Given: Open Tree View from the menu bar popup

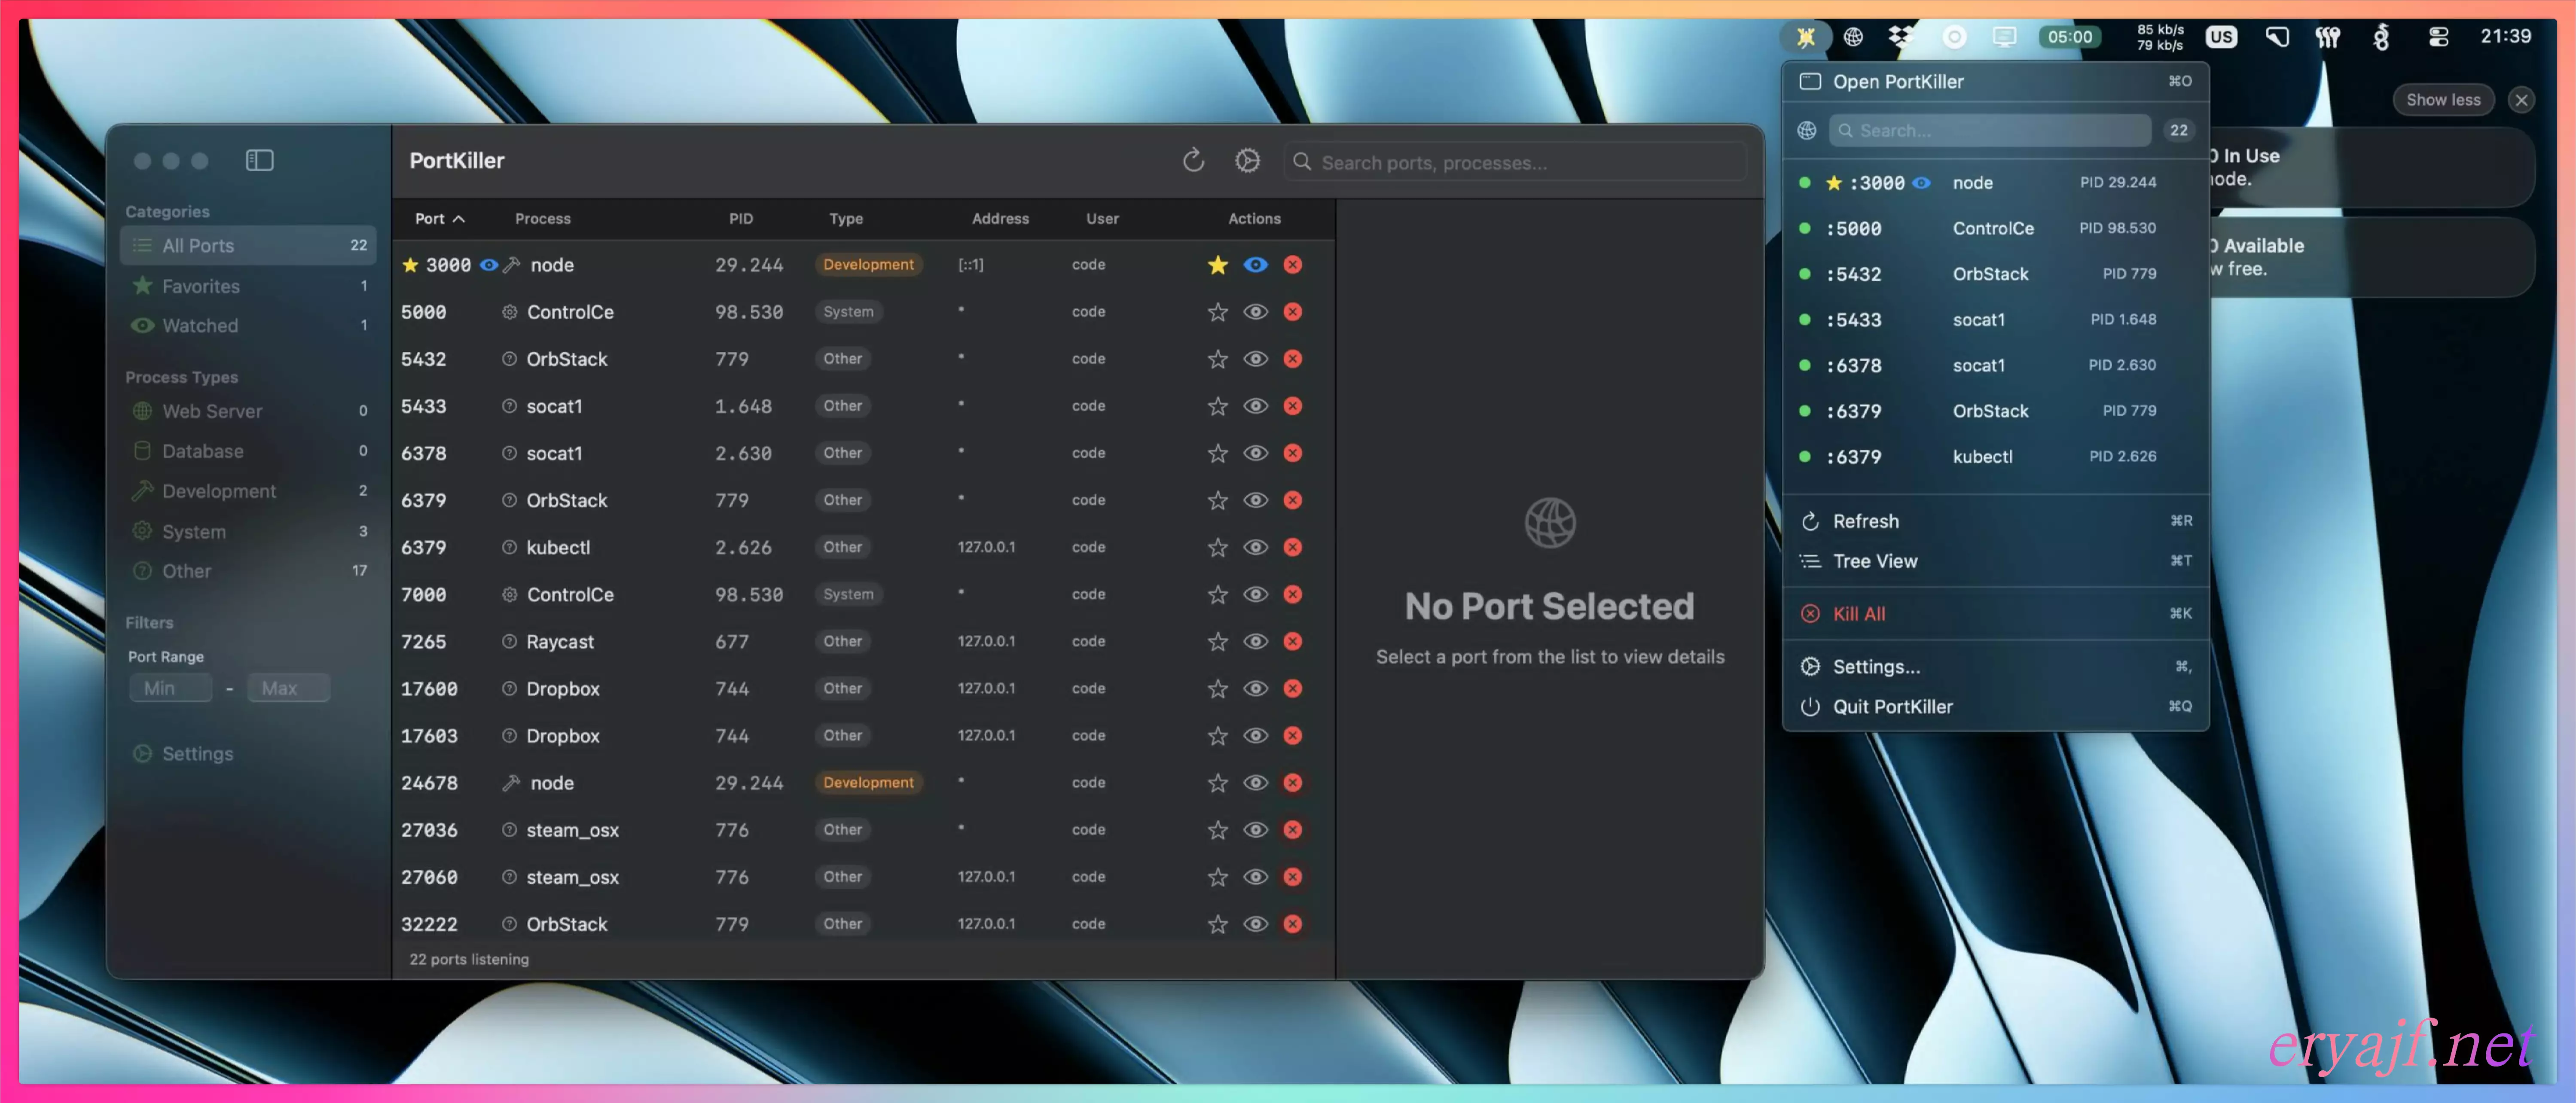Looking at the screenshot, I should (1874, 561).
